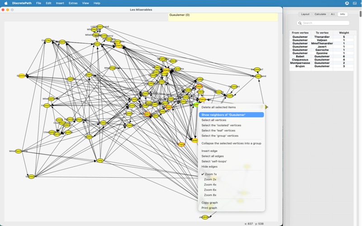This screenshot has width=362, height=226.
Task: Sort by the From vertex column header
Action: (300, 33)
